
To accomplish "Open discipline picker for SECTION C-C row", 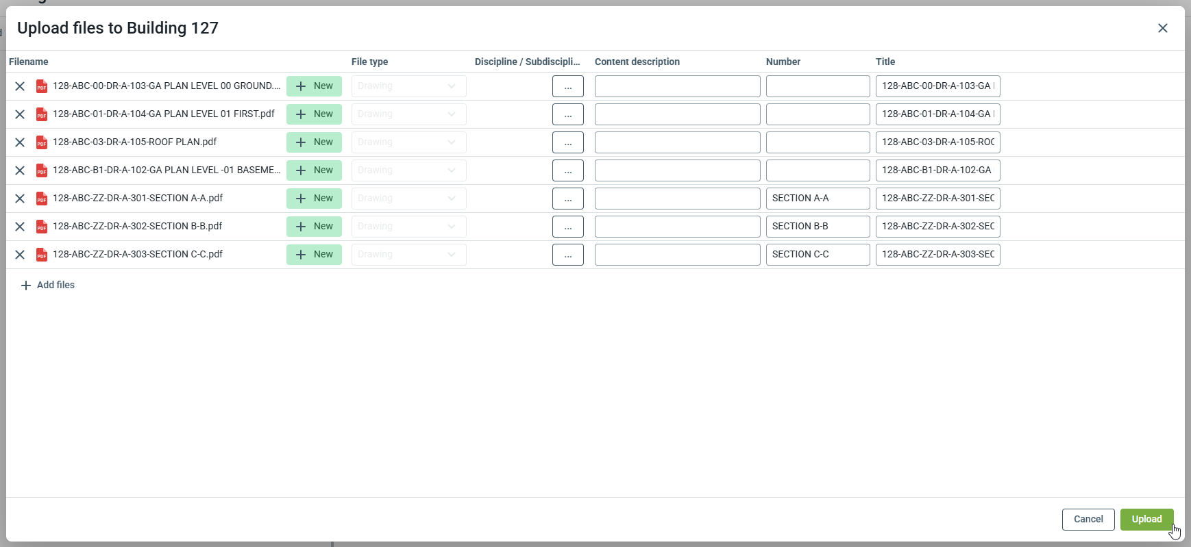I will tap(567, 255).
